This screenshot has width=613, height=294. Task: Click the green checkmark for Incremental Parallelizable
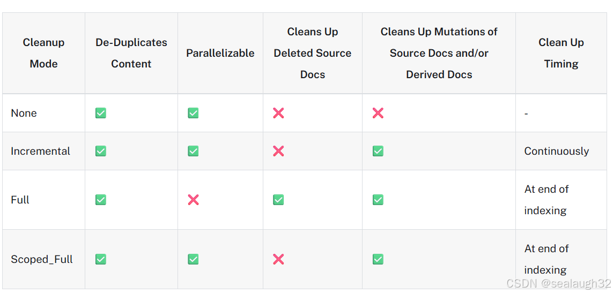click(x=193, y=151)
